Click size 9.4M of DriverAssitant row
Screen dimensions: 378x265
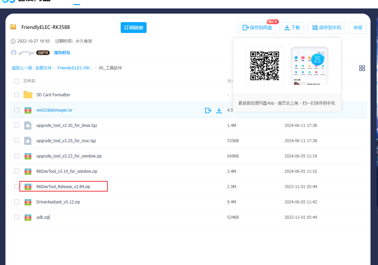tap(231, 202)
